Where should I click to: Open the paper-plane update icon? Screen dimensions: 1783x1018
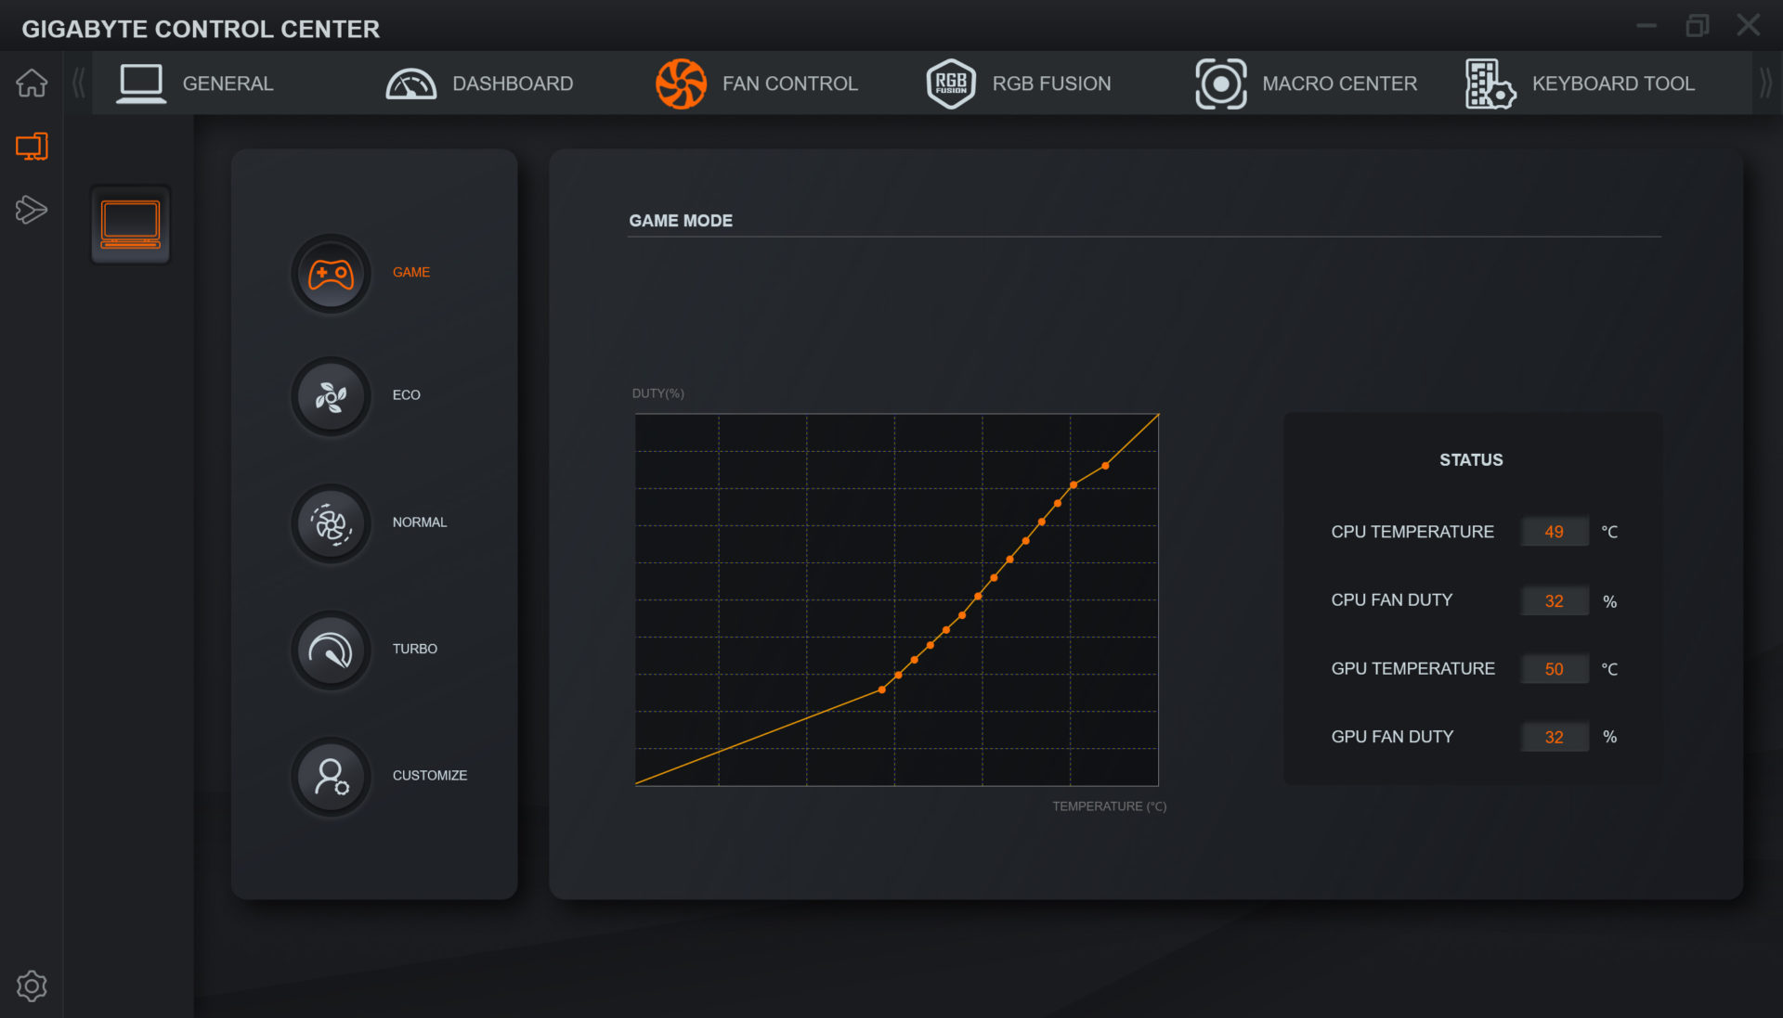(x=32, y=210)
